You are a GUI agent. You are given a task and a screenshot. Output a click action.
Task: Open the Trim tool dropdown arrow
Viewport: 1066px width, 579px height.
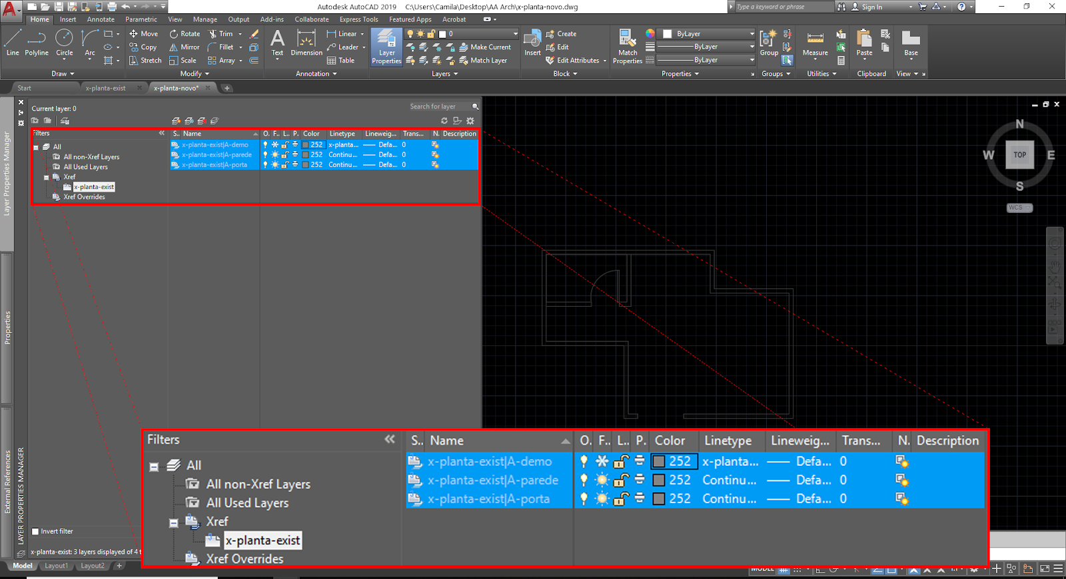[x=241, y=34]
